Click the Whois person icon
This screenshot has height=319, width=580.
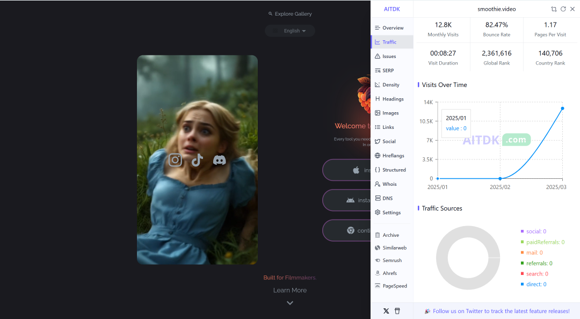click(378, 184)
